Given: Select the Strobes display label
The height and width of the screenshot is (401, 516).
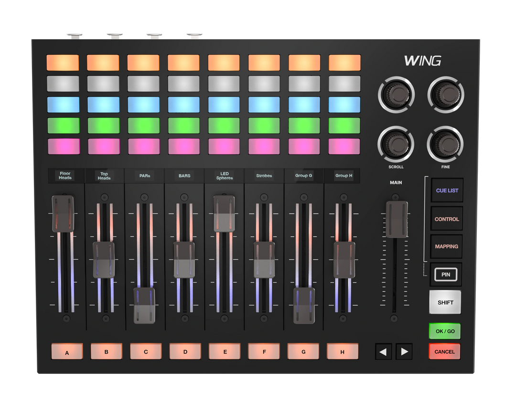Looking at the screenshot, I should 264,176.
